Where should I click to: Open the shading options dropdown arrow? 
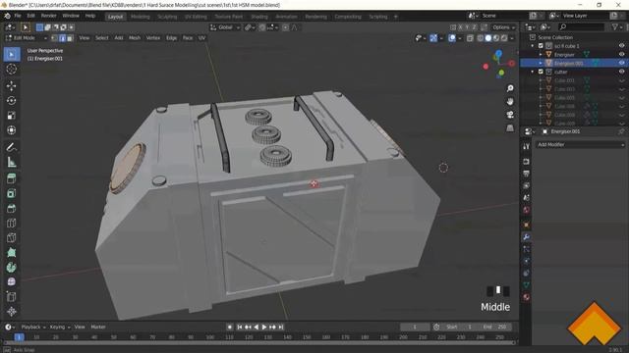tap(512, 38)
